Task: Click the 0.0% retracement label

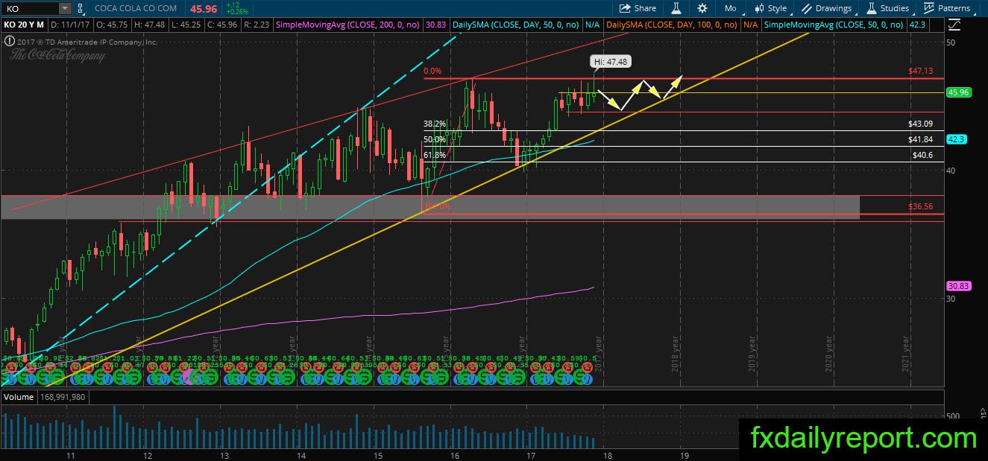Action: [432, 71]
